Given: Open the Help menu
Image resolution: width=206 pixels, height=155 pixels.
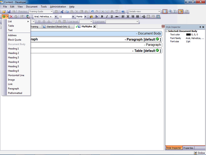Looking at the screenshot, I should [x=72, y=6].
